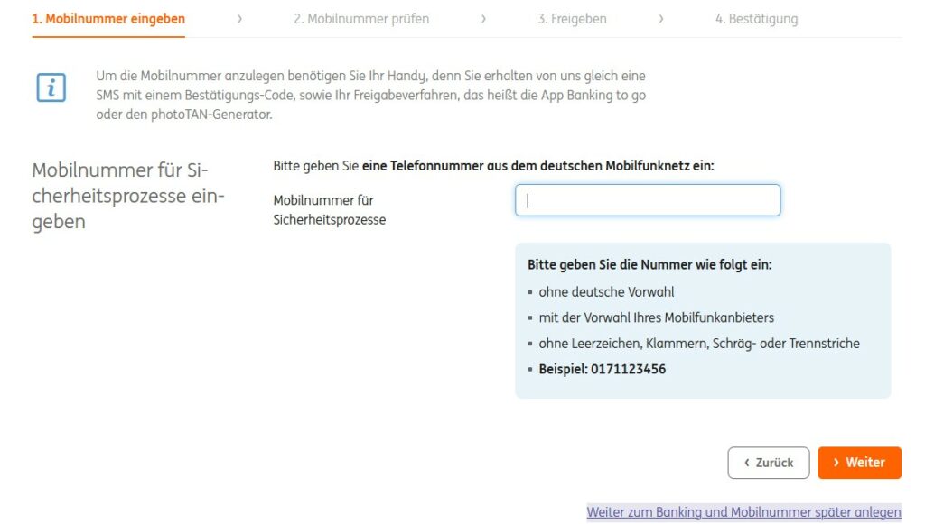The width and height of the screenshot is (925, 524).
Task: Click text 'Bitte geben Sie eine Telefonnummer aus dem deutschen Mobilfunknetz ein:'
Action: tap(493, 166)
